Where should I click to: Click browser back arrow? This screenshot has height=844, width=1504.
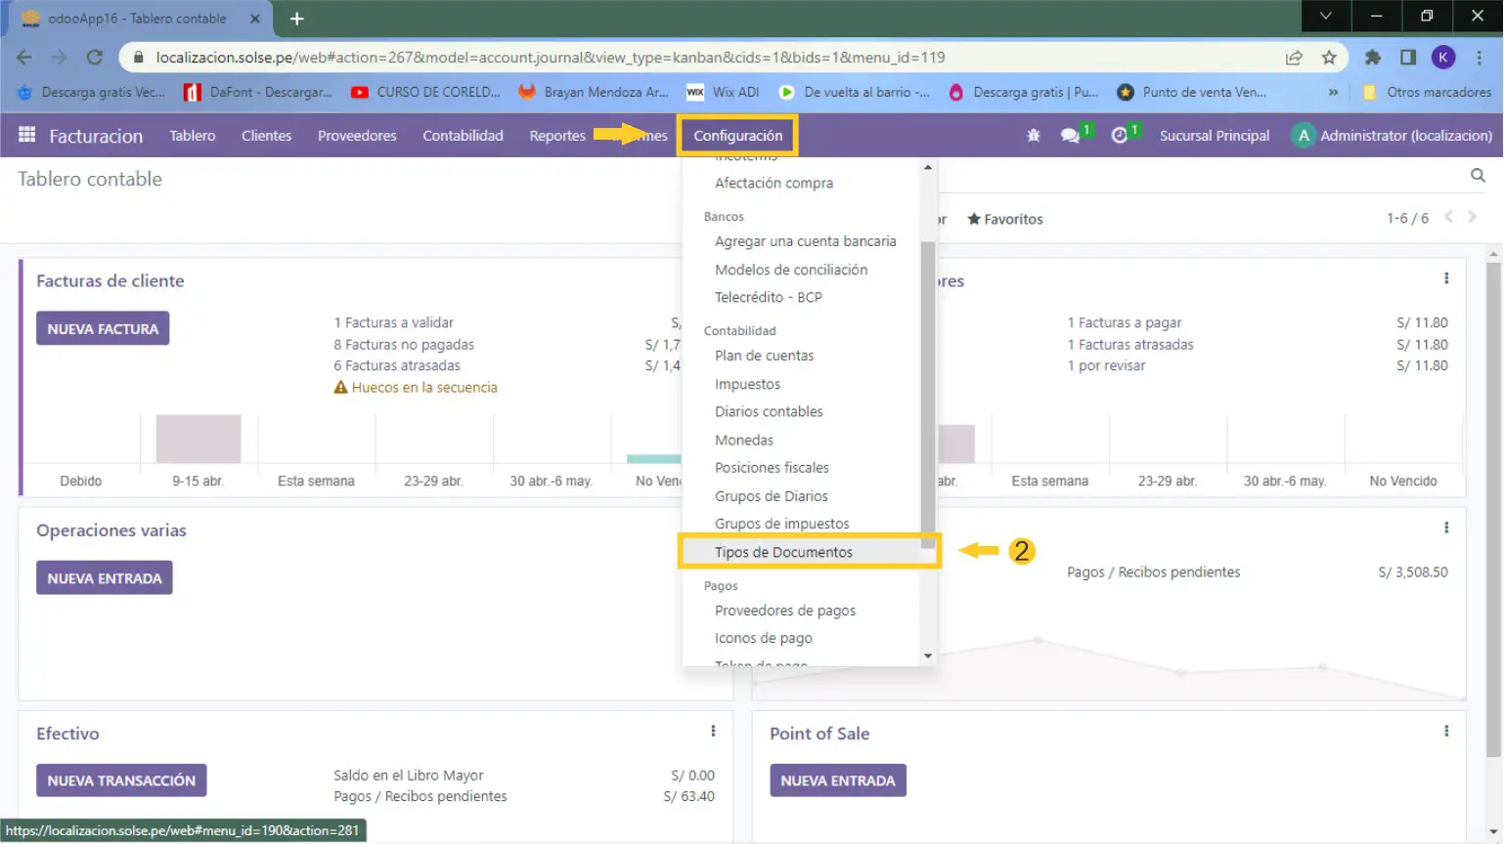pyautogui.click(x=24, y=58)
